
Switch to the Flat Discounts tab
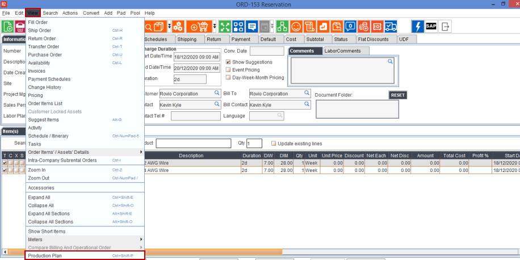click(374, 39)
